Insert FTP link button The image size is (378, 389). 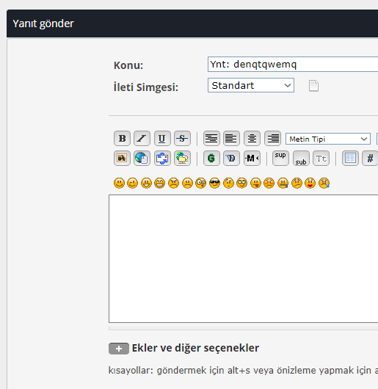[x=182, y=158]
